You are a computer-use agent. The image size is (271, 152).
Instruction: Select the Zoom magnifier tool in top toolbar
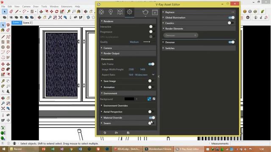(50, 17)
